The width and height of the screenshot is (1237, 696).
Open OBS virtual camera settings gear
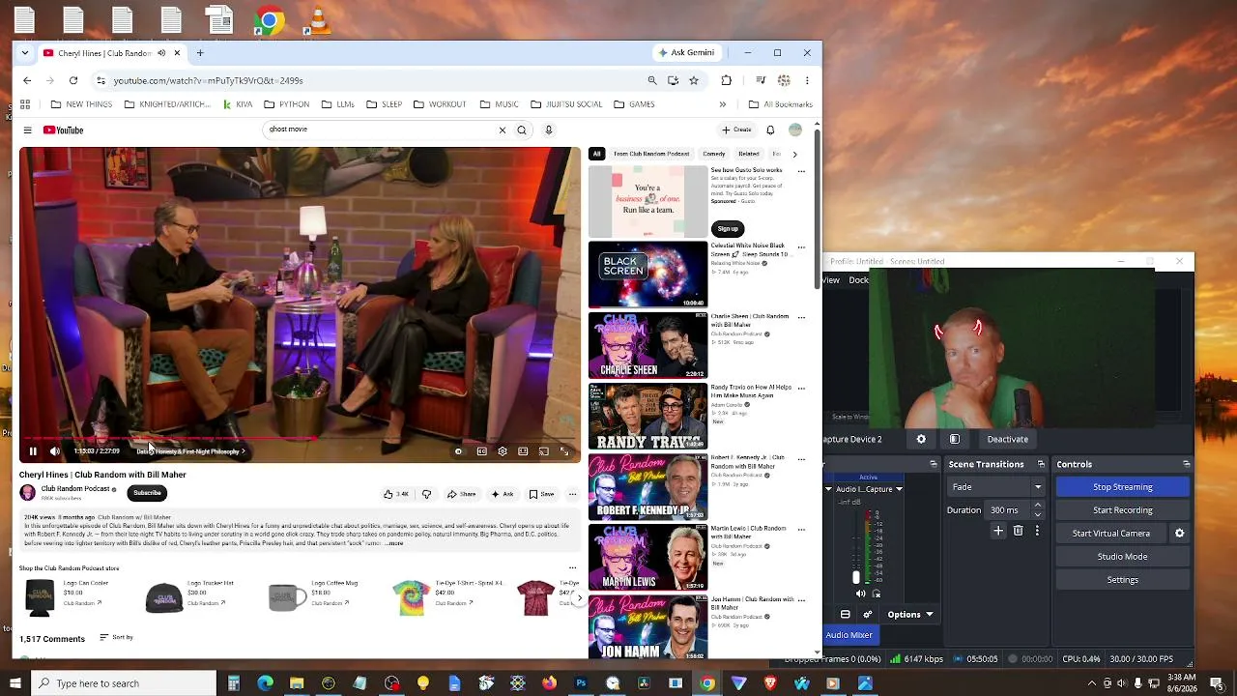pyautogui.click(x=1179, y=534)
